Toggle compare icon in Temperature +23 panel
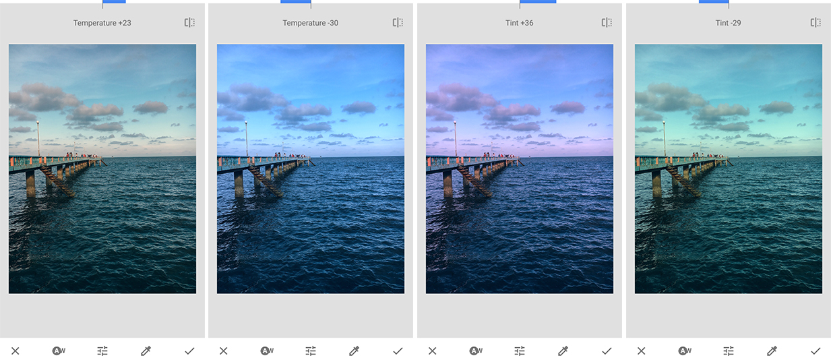This screenshot has height=364, width=831. [189, 22]
